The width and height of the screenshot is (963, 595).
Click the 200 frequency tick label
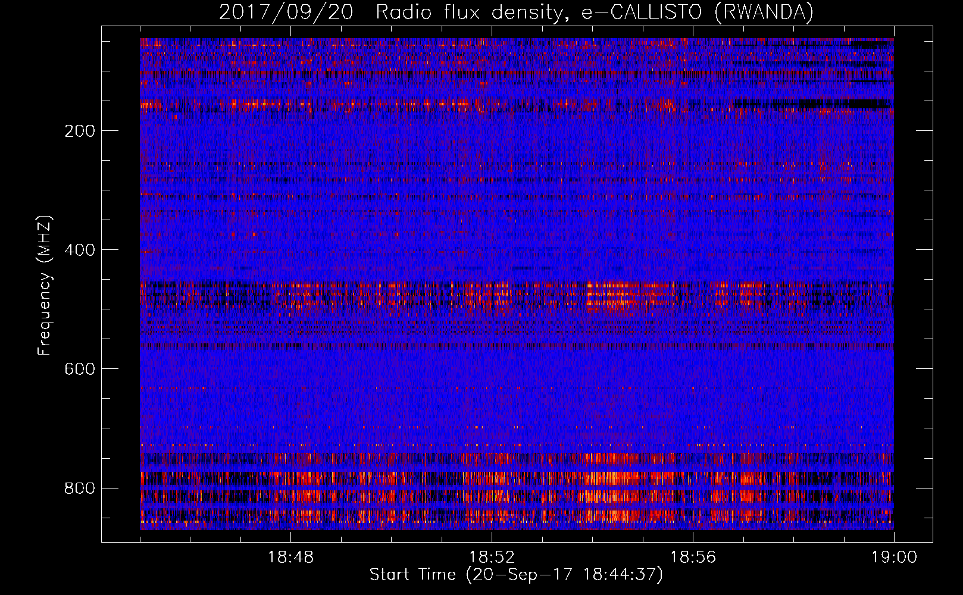click(79, 131)
